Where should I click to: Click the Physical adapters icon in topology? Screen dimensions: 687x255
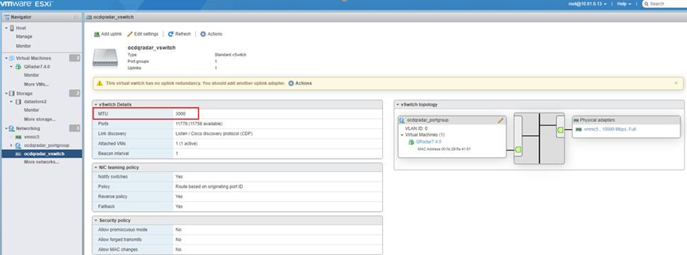(577, 120)
